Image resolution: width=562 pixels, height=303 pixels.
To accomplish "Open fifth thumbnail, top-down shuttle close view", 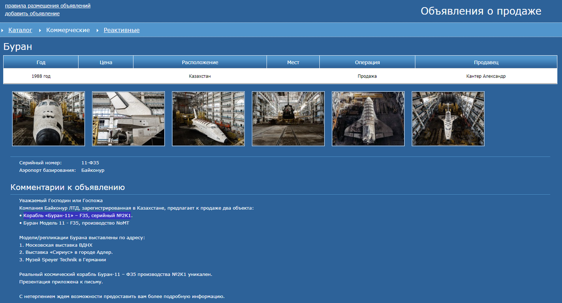I will click(368, 119).
